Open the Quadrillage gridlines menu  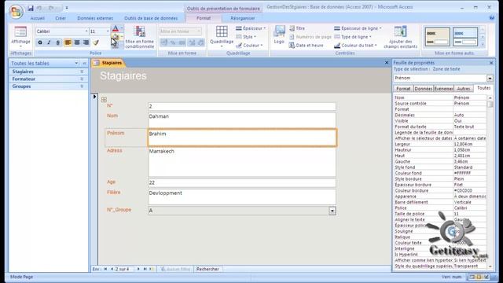[222, 37]
